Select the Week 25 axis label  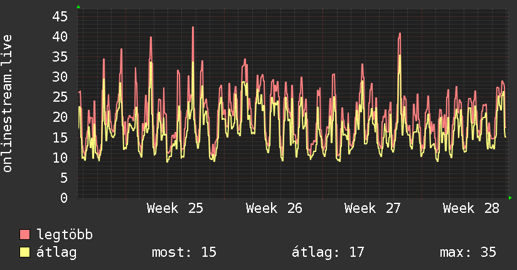click(x=175, y=208)
